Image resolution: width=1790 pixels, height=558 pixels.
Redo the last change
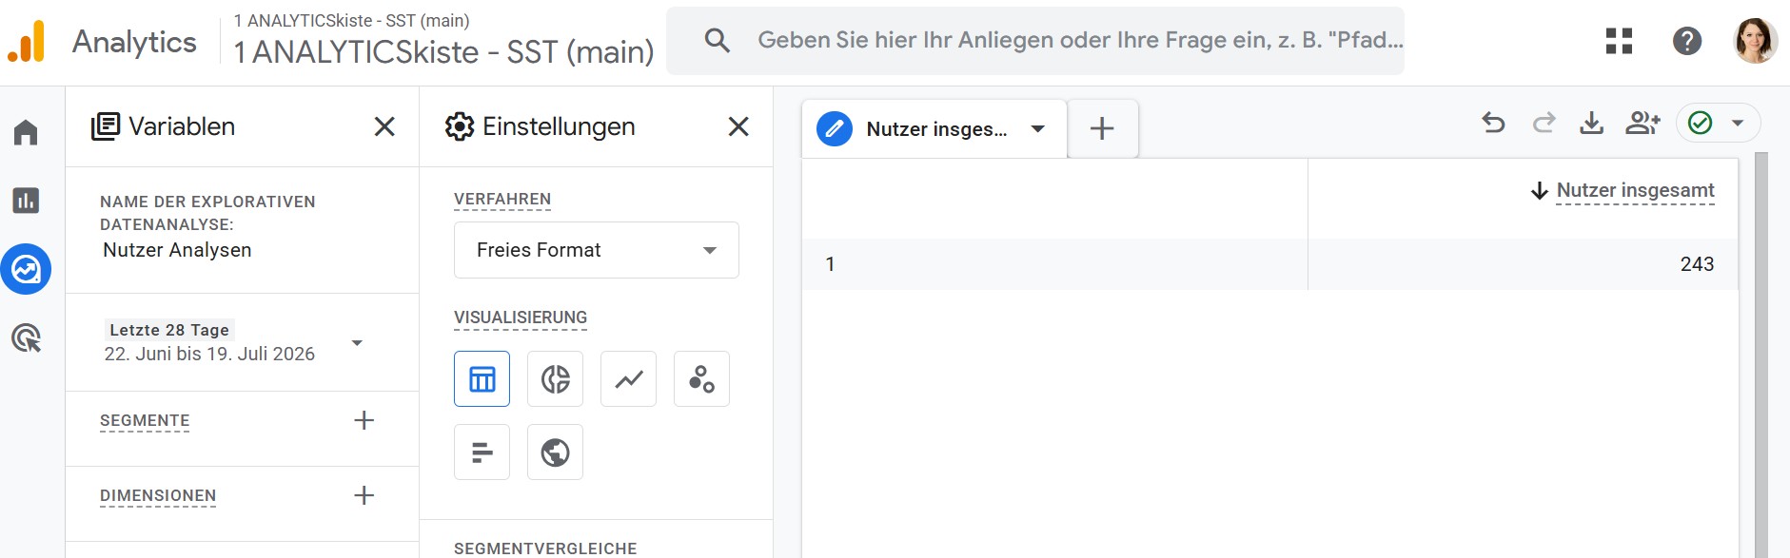click(1544, 123)
